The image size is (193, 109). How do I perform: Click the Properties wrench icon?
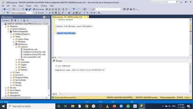click(x=128, y=9)
